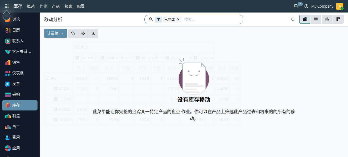This screenshot has width=348, height=157.
Task: Download the pivot table as a spreadsheet
Action: tap(93, 33)
